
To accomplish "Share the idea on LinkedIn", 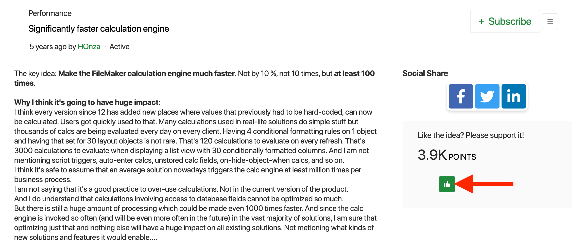I will coord(513,96).
